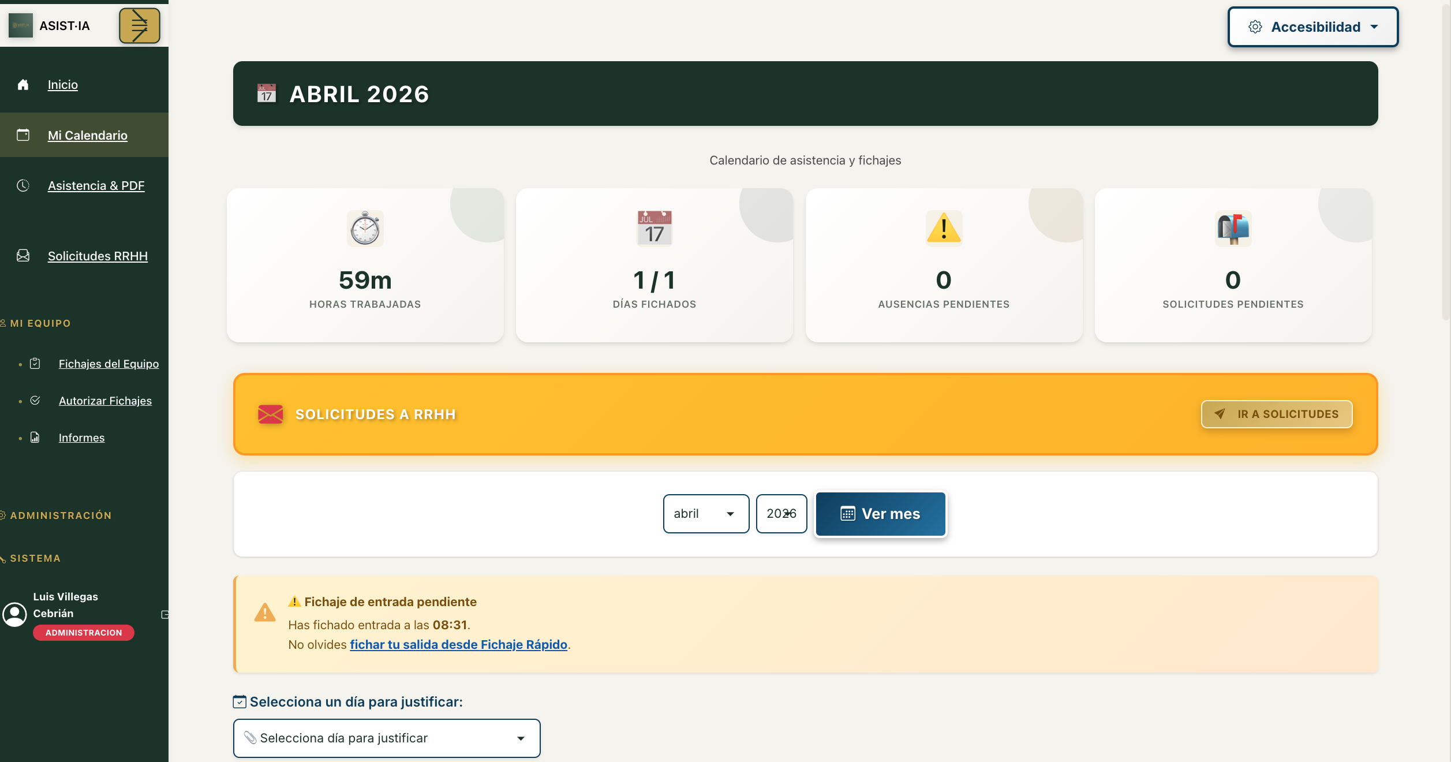1451x762 pixels.
Task: Open the 2026 year selector
Action: tap(781, 514)
